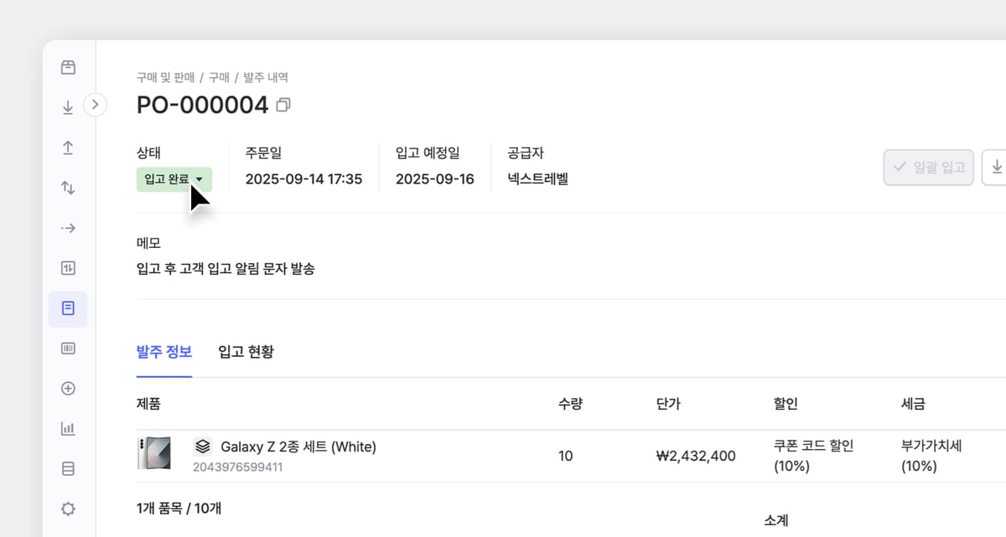Screen dimensions: 1006x537
Task: Open the stock history chart sidebar icon
Action: tap(68, 268)
